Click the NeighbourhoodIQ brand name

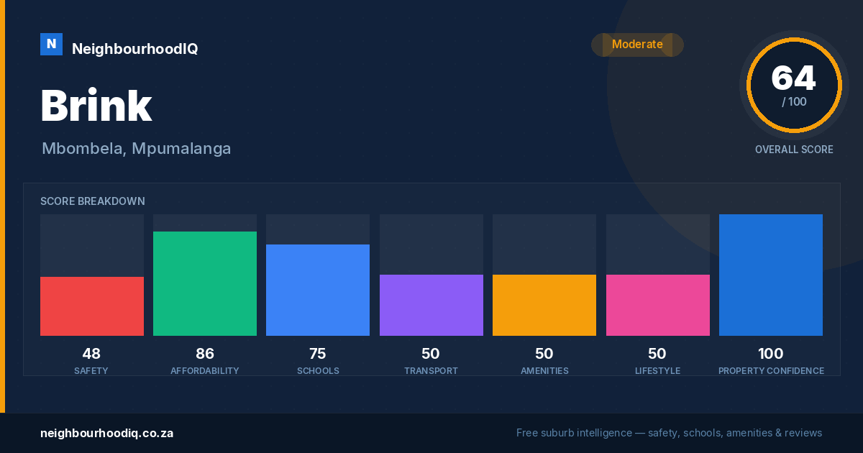pyautogui.click(x=134, y=49)
